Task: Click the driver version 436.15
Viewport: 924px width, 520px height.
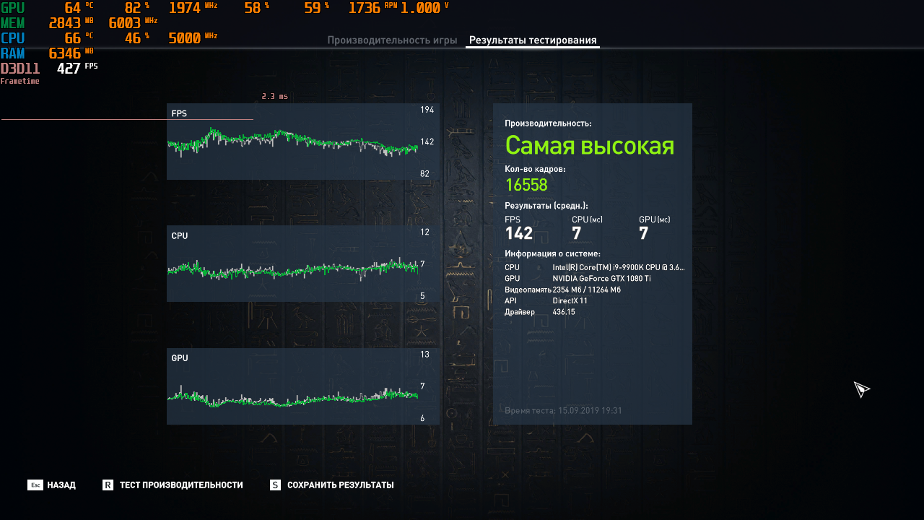Action: (564, 312)
